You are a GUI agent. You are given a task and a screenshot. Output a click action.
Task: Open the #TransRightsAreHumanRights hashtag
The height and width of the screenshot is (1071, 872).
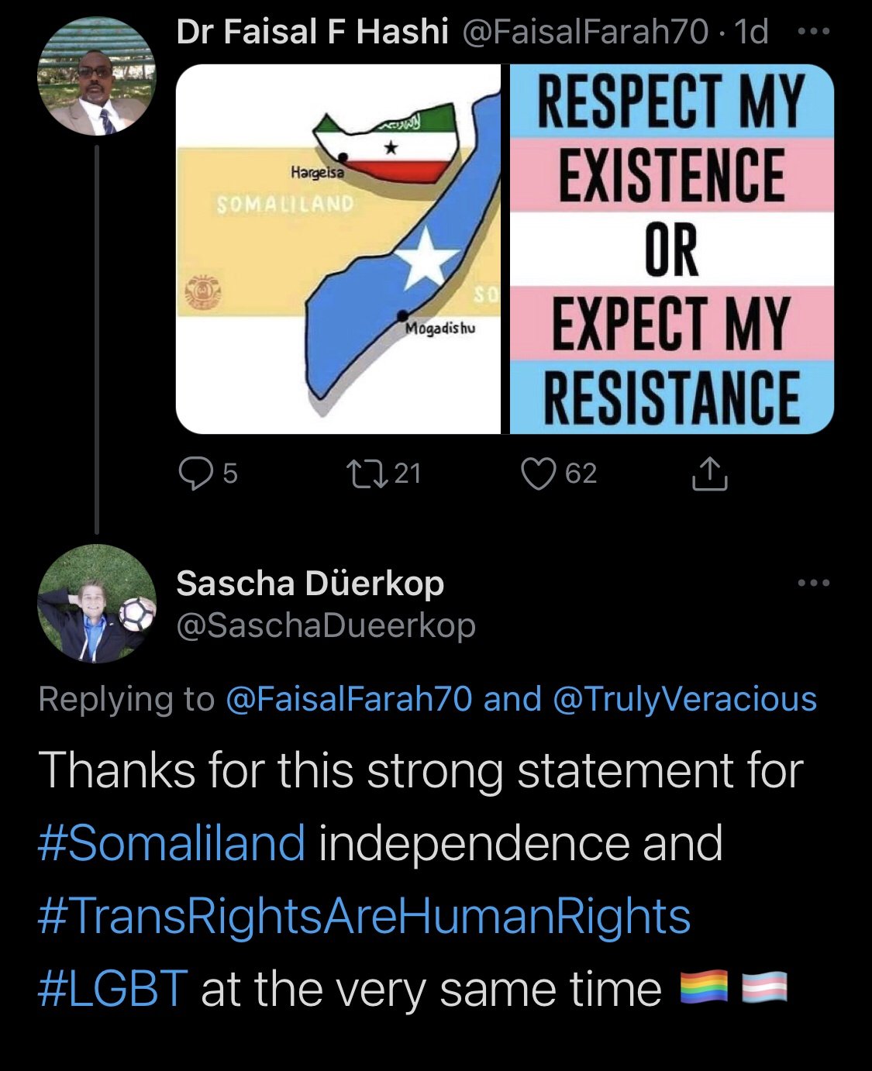pyautogui.click(x=364, y=916)
